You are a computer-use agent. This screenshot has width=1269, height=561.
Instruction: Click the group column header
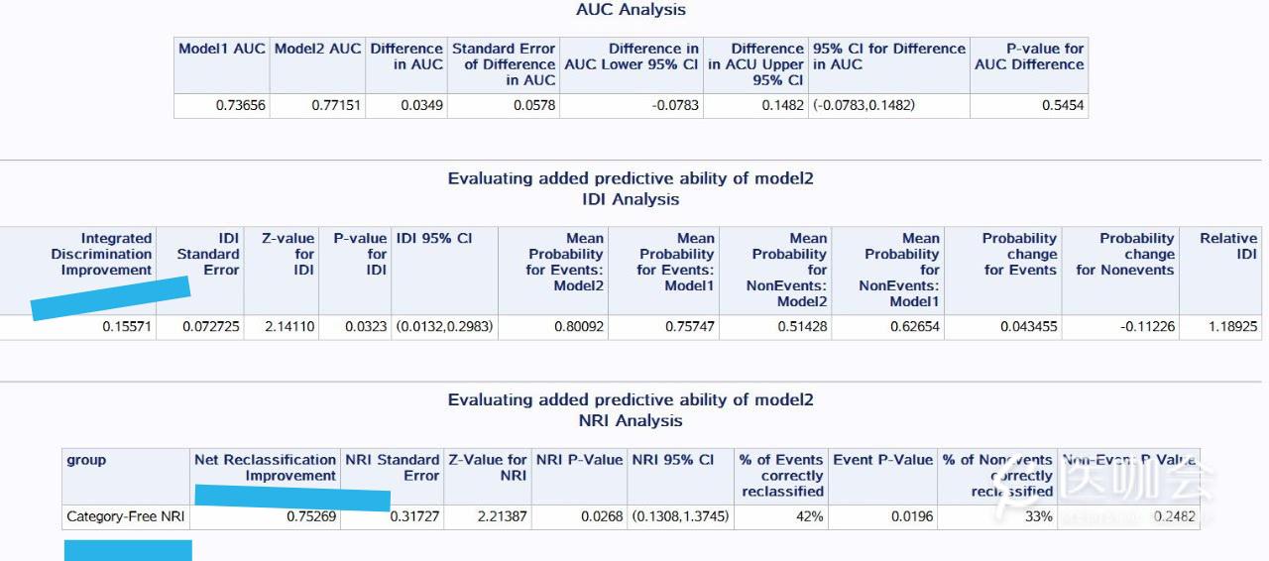click(86, 460)
